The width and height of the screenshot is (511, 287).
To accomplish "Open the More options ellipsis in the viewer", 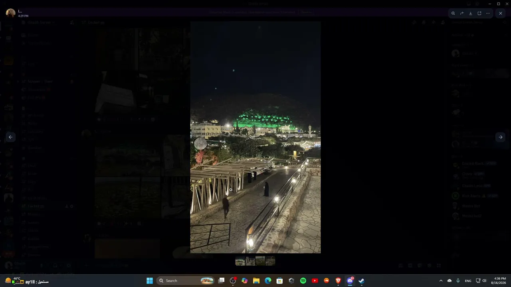I will tap(488, 13).
